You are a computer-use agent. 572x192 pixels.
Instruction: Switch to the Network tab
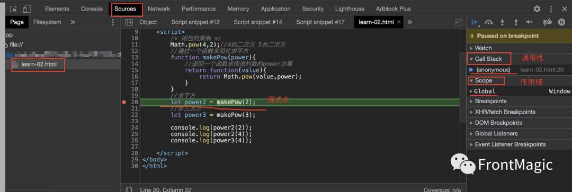coord(159,9)
